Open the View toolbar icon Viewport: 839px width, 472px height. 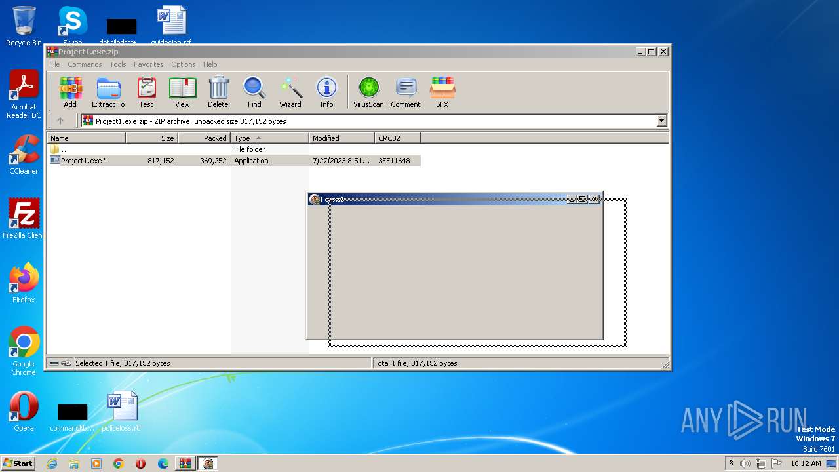pos(182,92)
